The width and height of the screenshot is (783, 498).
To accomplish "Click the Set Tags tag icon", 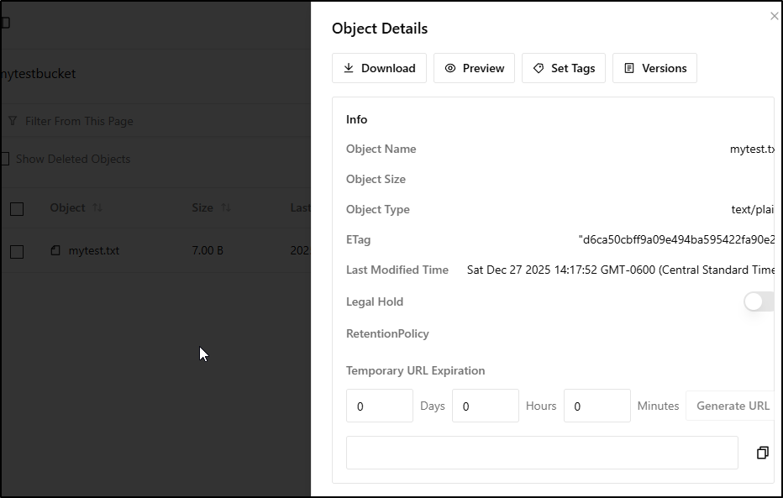I will tap(539, 68).
